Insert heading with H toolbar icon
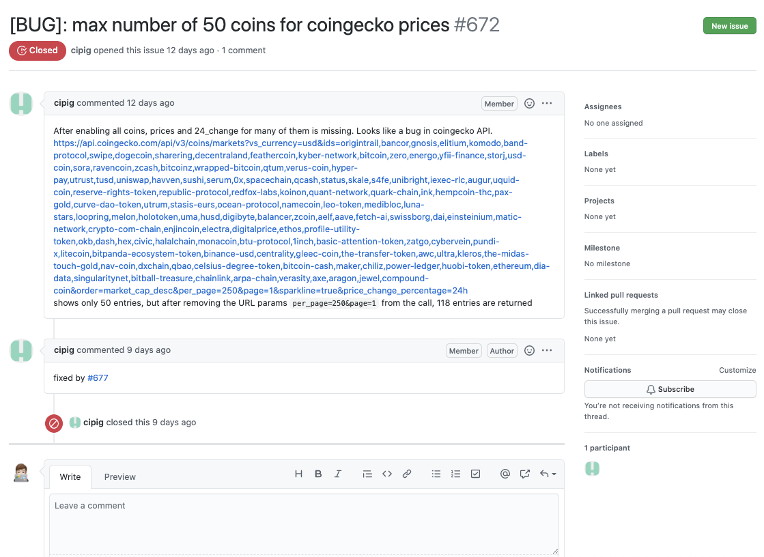This screenshot has width=764, height=557. coord(298,474)
